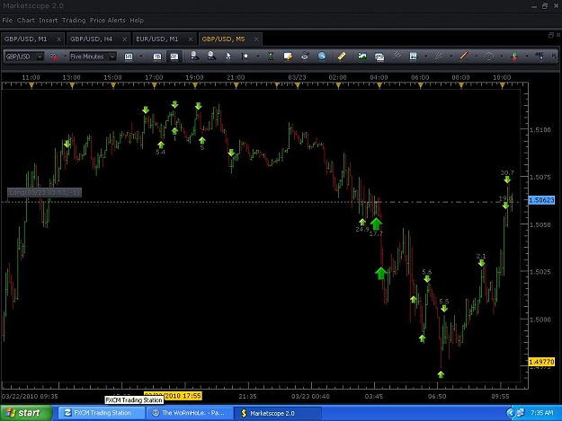This screenshot has width=562, height=421.
Task: Select the yellow ruler measure tool
Action: [342, 57]
